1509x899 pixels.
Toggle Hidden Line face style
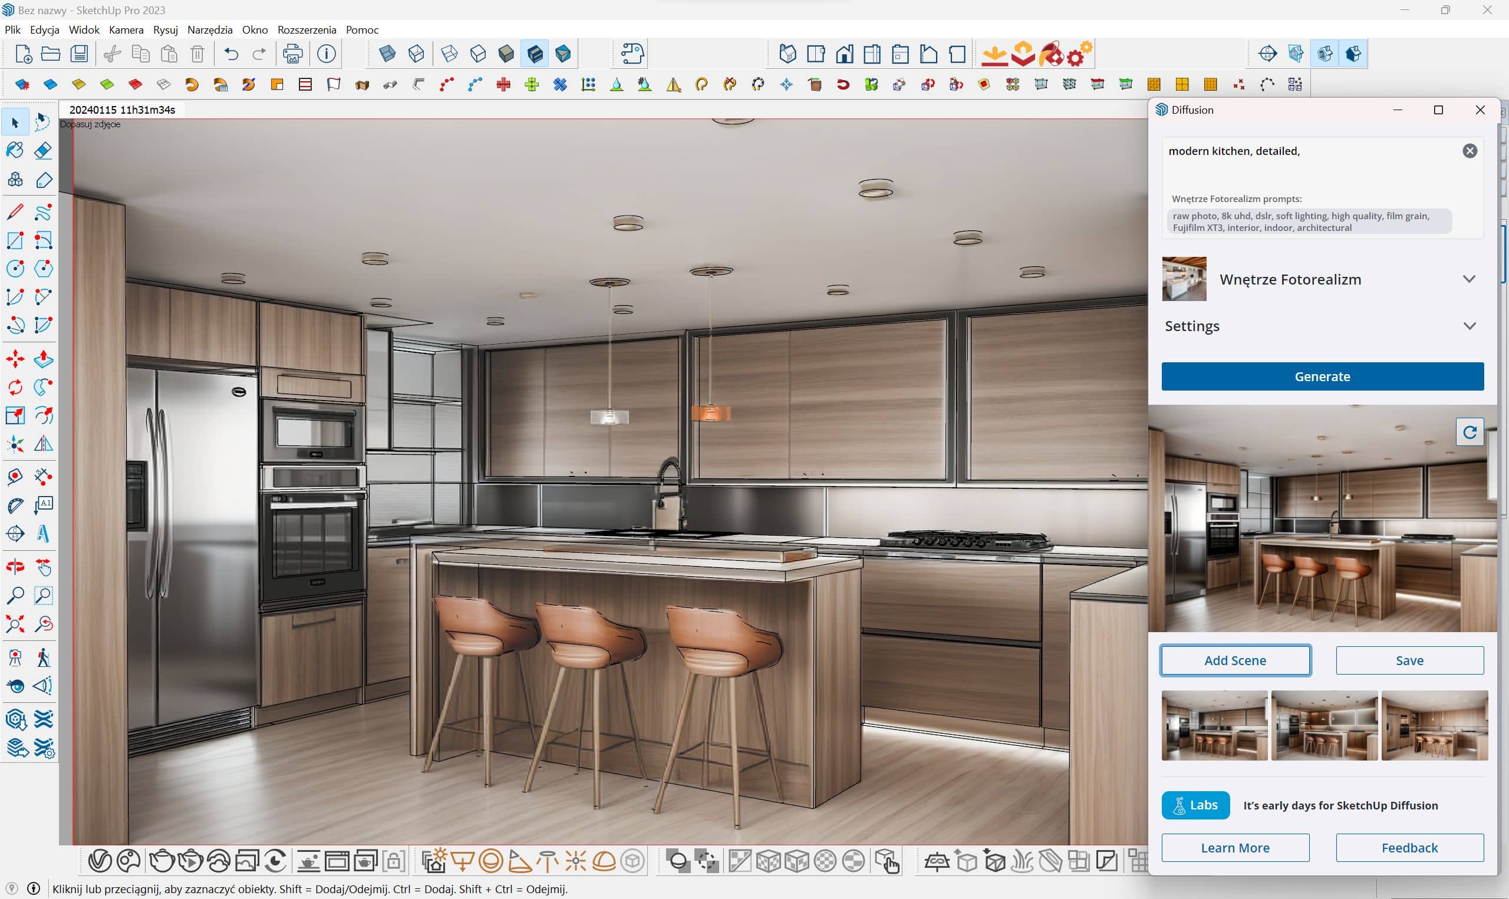coord(477,54)
